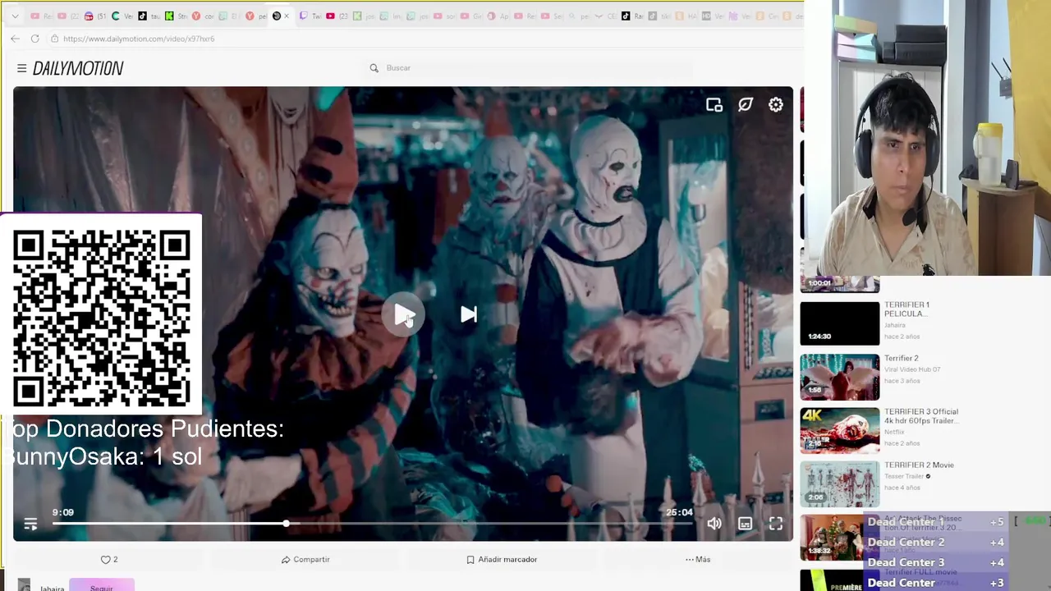This screenshot has height=591, width=1051.
Task: Switch to the 'pel' tab before active tab
Action: click(258, 16)
